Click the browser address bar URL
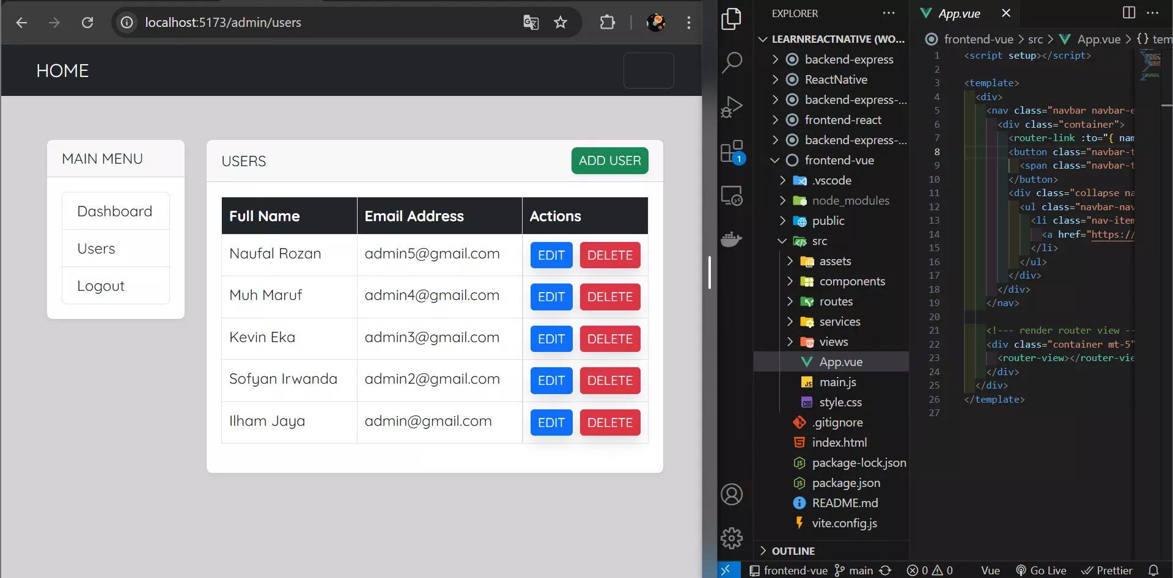Image resolution: width=1173 pixels, height=578 pixels. pos(223,23)
